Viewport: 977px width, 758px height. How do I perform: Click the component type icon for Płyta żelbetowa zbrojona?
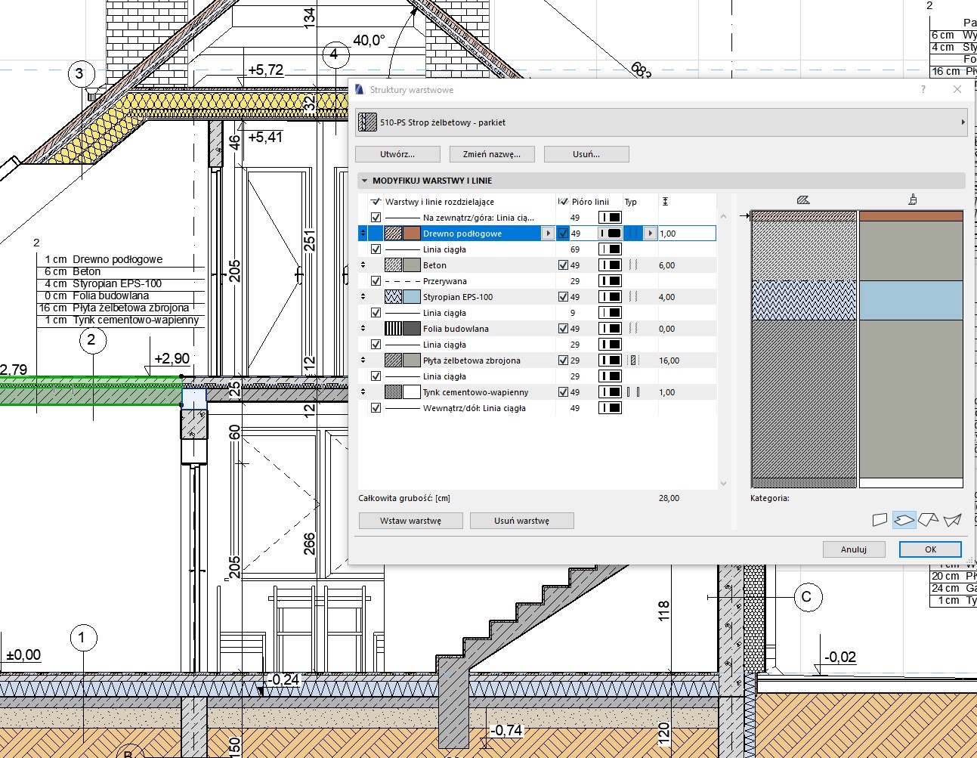click(x=633, y=360)
